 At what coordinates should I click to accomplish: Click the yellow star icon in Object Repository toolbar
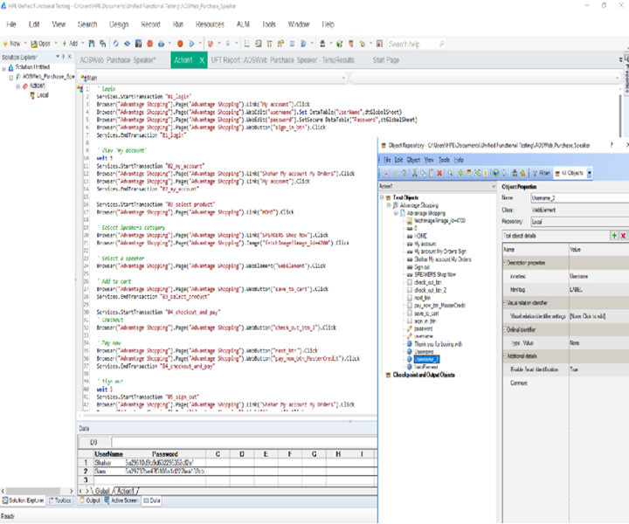pyautogui.click(x=486, y=173)
